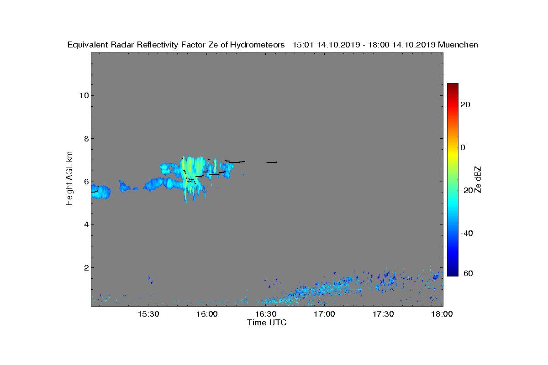
Task: Click the '2' height tick label
Action: click(85, 267)
